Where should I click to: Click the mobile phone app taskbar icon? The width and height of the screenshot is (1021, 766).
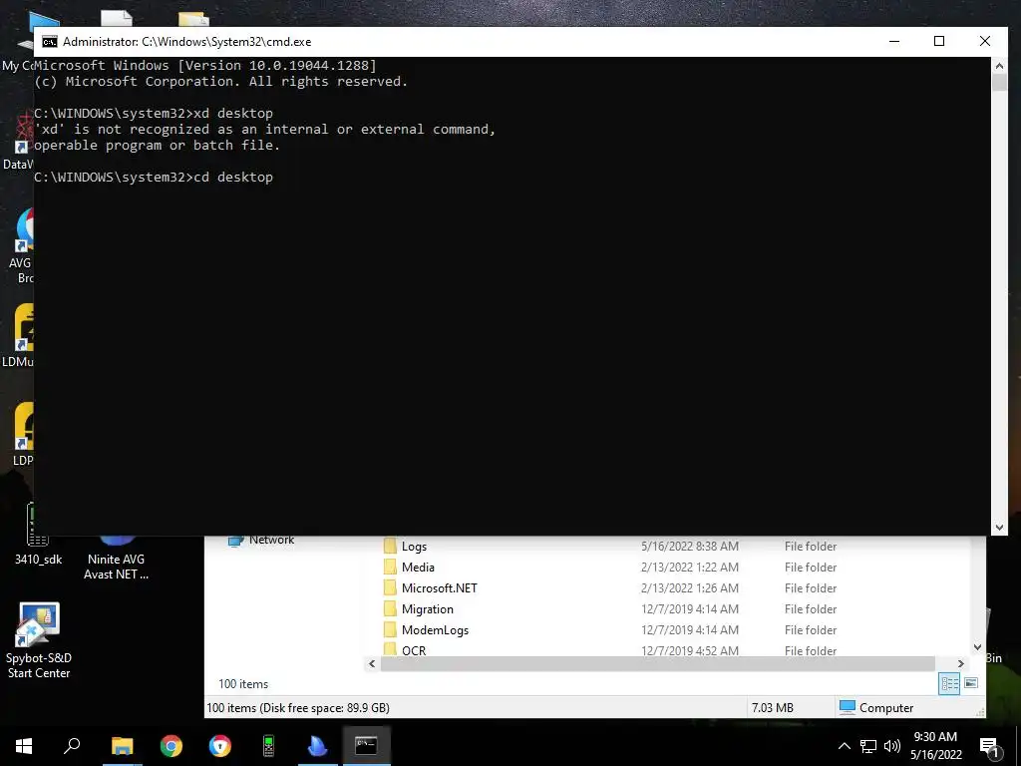coord(268,746)
